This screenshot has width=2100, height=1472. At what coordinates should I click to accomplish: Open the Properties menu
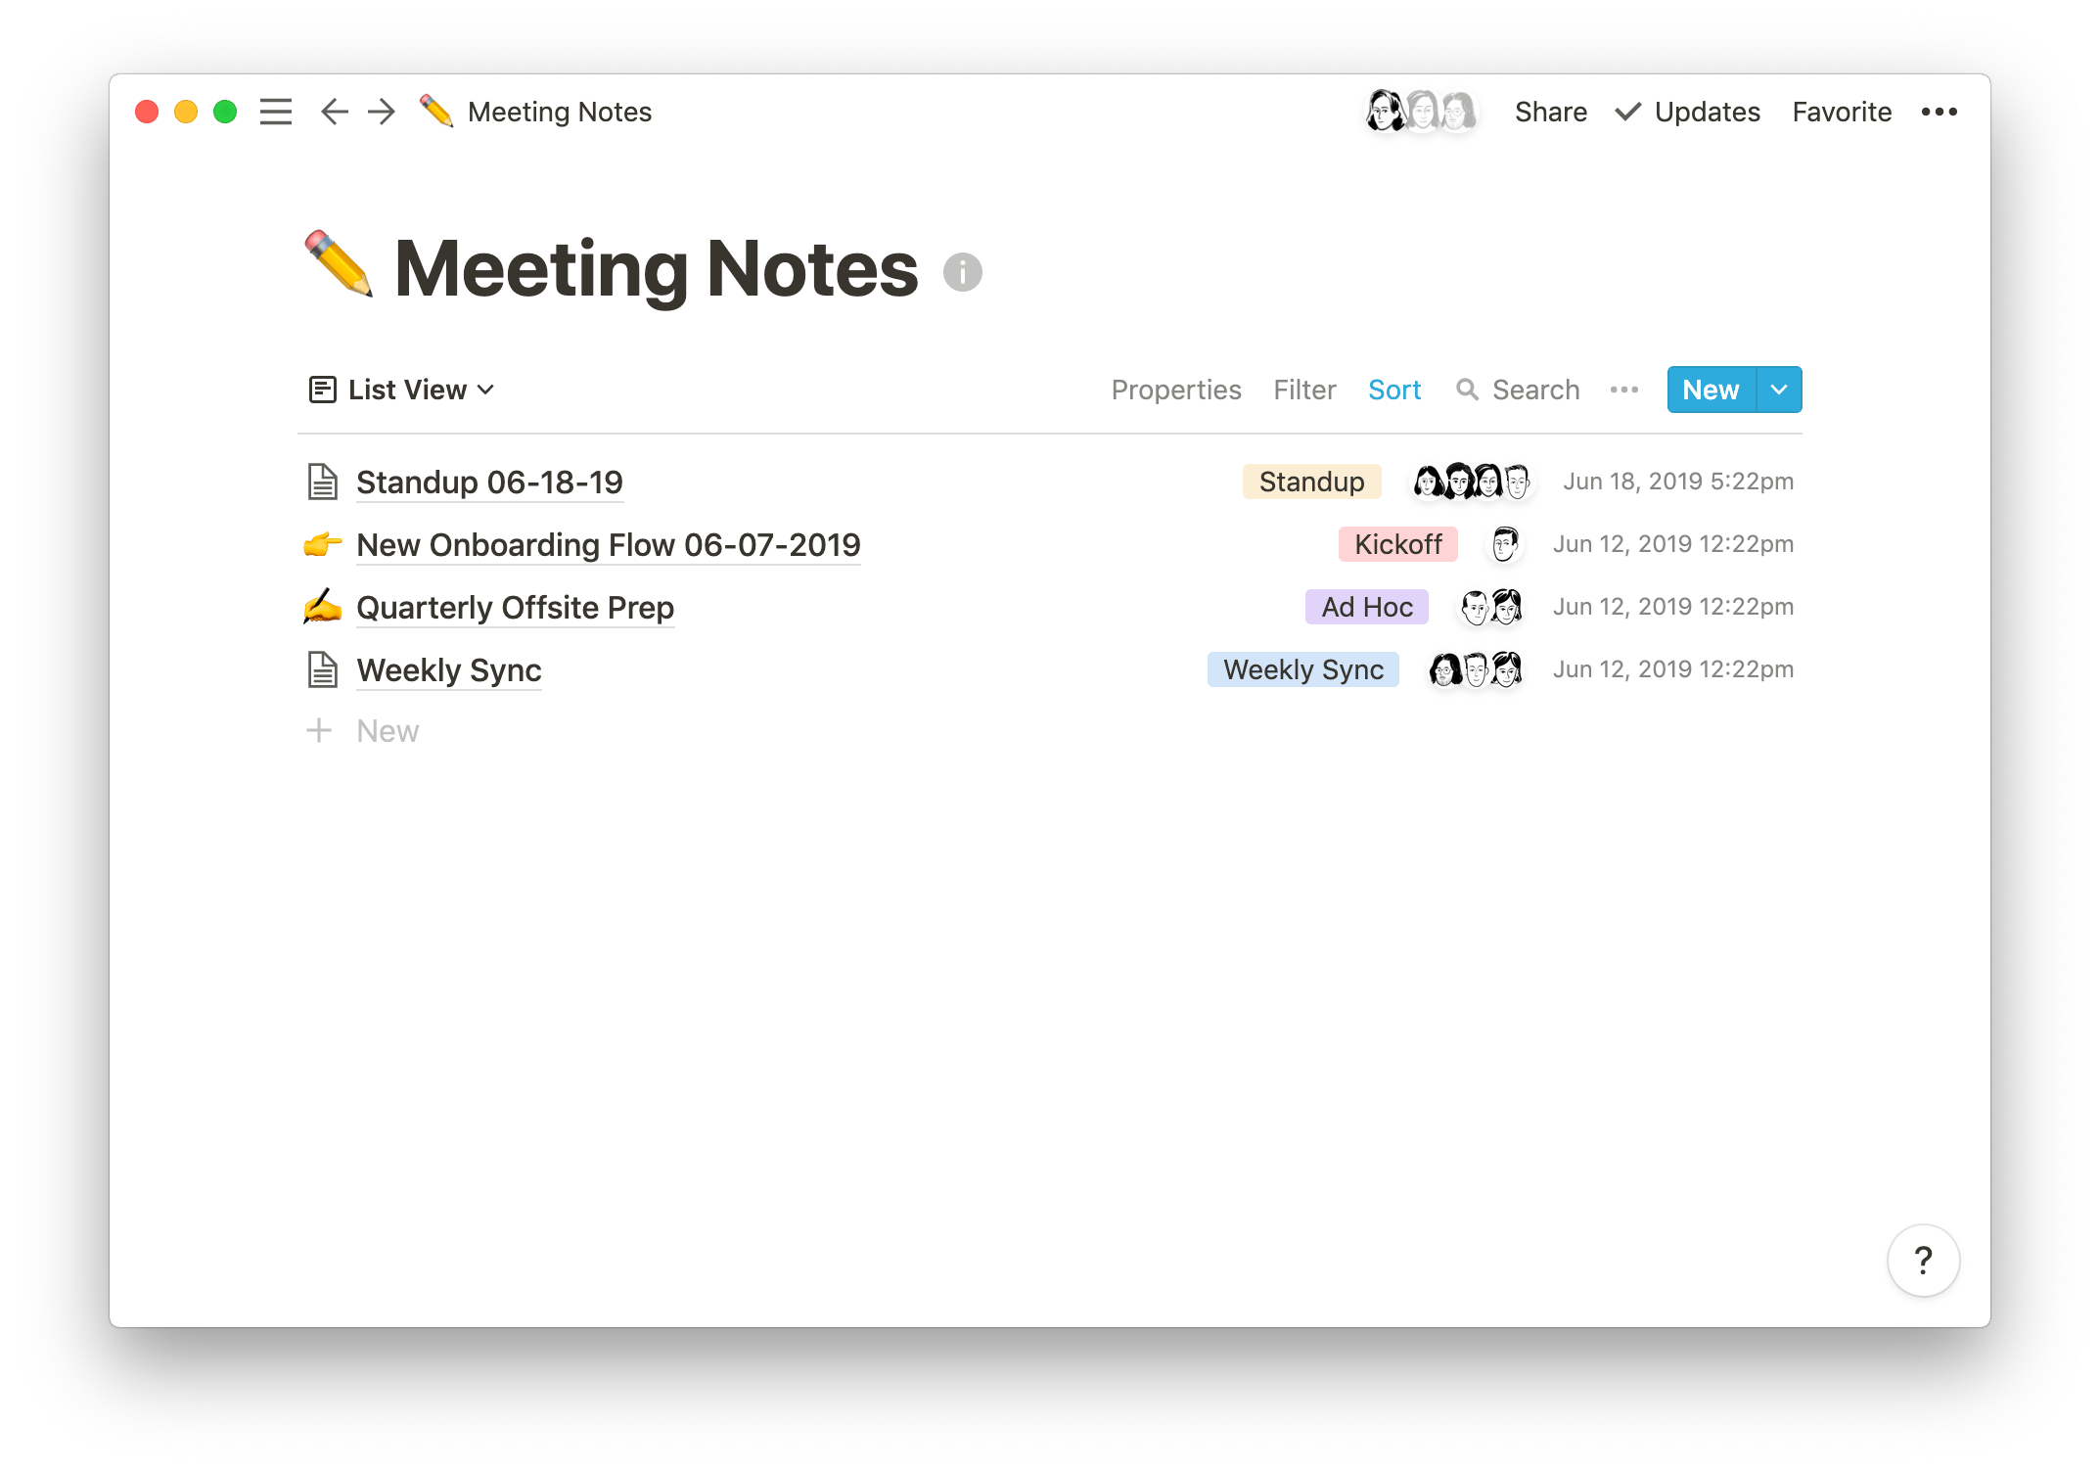(x=1176, y=390)
